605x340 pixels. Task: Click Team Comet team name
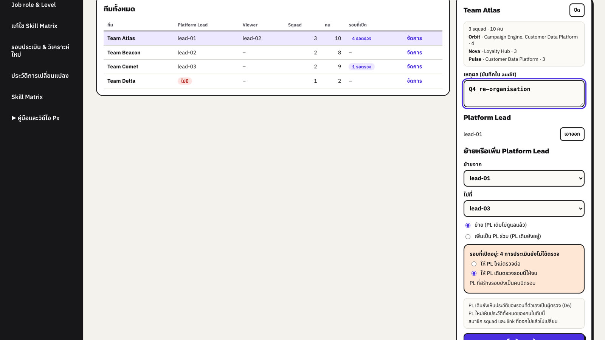(123, 66)
